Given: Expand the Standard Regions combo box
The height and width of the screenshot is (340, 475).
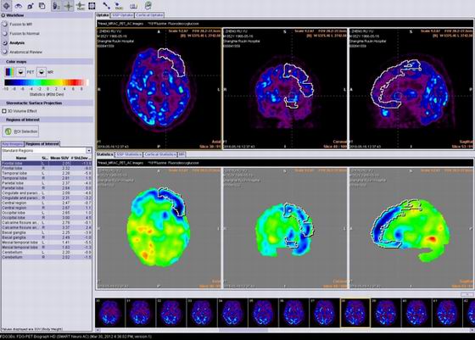Looking at the screenshot, I should (x=47, y=150).
